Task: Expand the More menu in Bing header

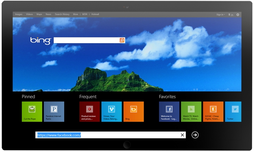Action: 76,14
